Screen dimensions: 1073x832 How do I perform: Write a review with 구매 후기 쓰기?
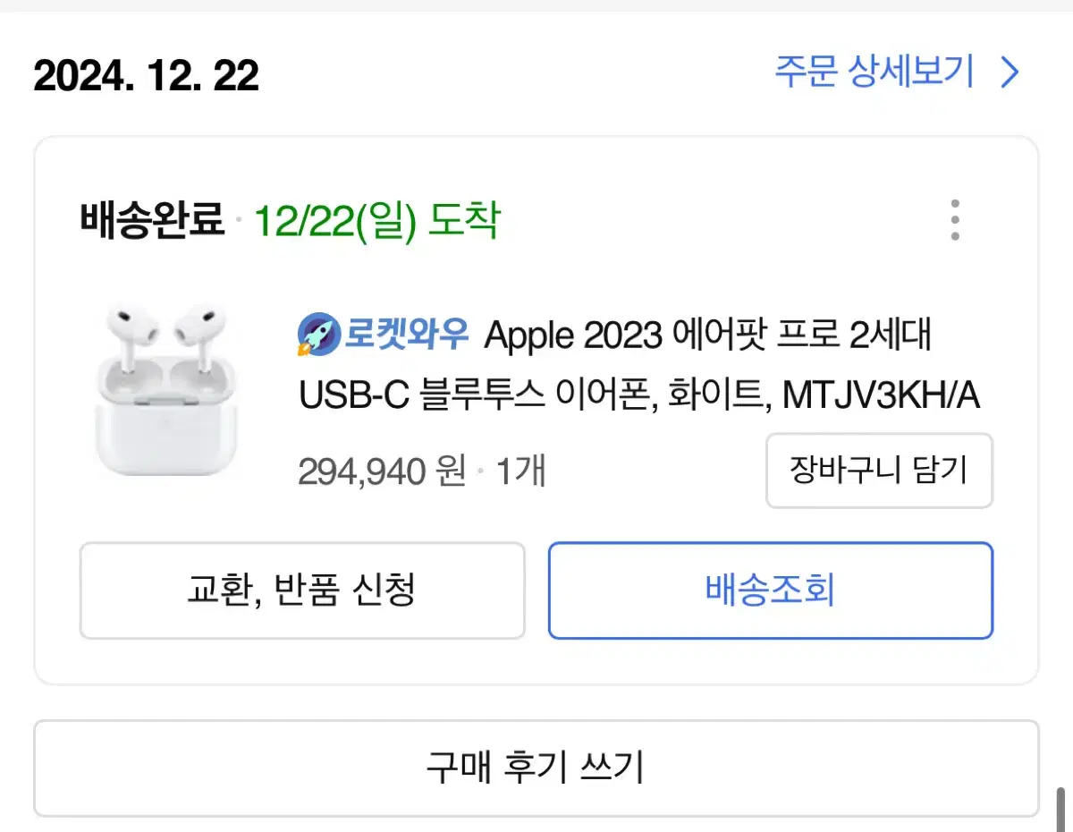[536, 768]
